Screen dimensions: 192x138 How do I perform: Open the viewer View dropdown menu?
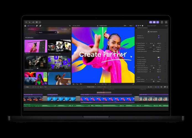click(131, 26)
